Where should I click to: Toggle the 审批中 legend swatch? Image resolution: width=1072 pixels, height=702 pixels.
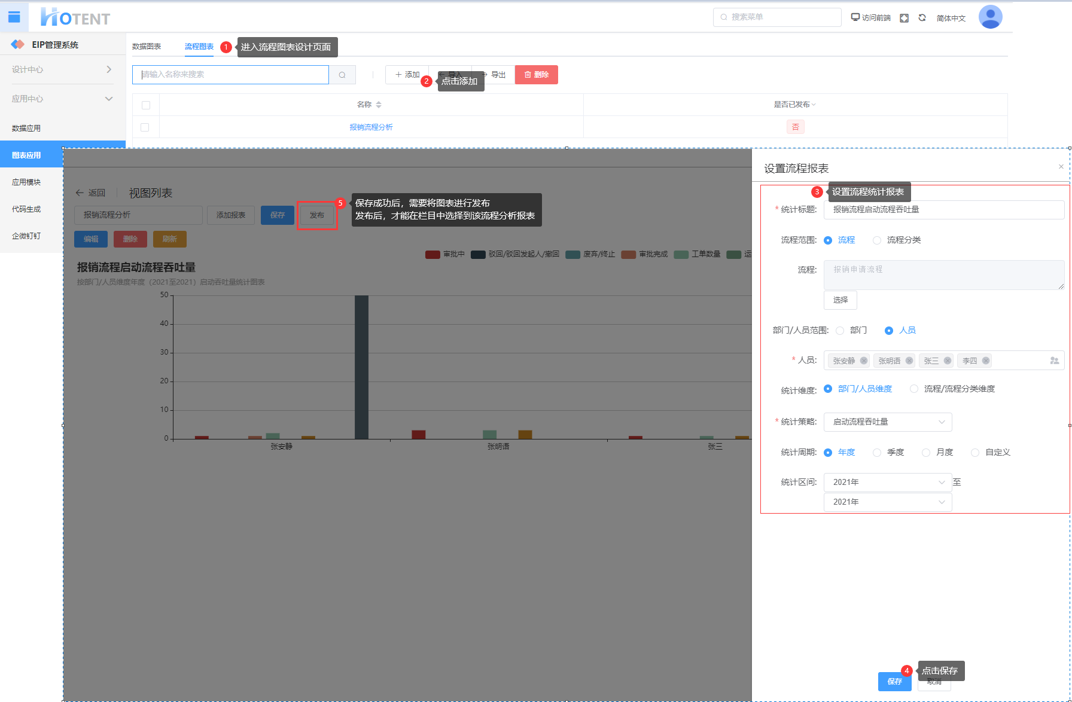click(433, 255)
